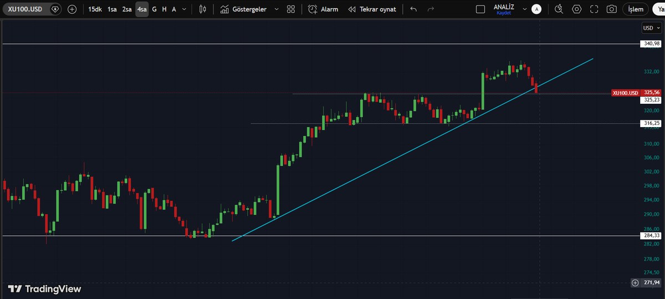This screenshot has width=665, height=299.
Task: Select the 2sa timeframe
Action: pyautogui.click(x=127, y=9)
